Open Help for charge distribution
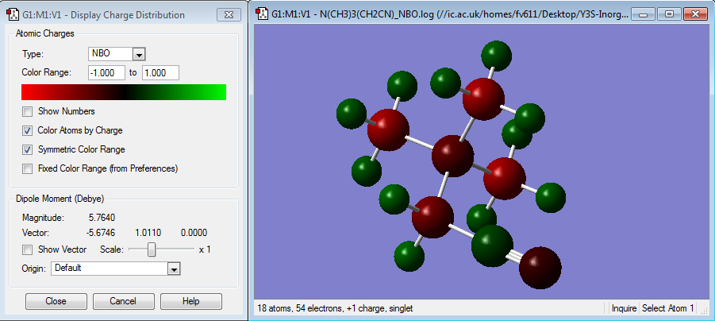The width and height of the screenshot is (715, 321). [191, 301]
